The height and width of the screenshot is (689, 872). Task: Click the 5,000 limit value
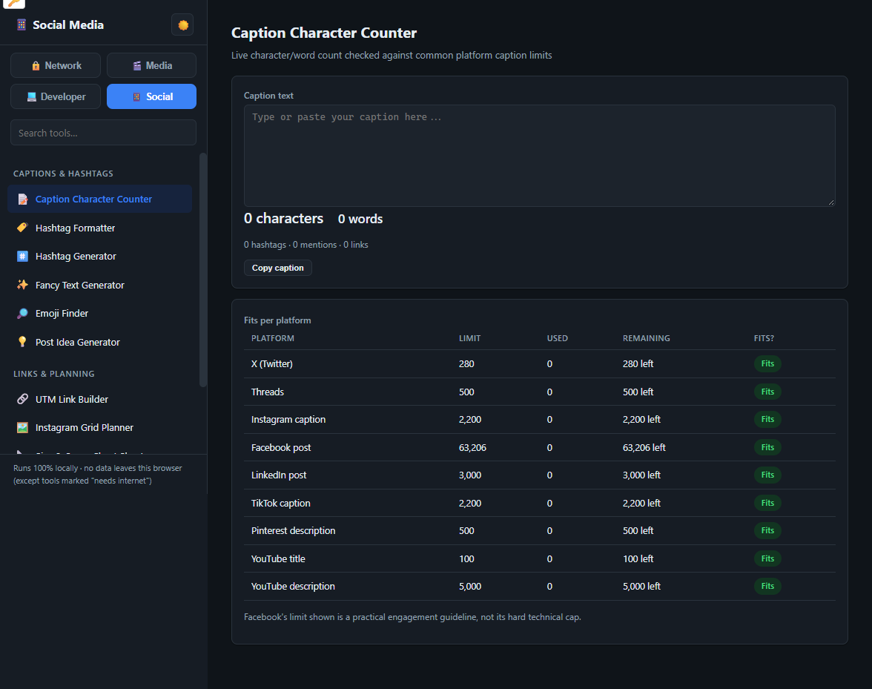pyautogui.click(x=470, y=586)
